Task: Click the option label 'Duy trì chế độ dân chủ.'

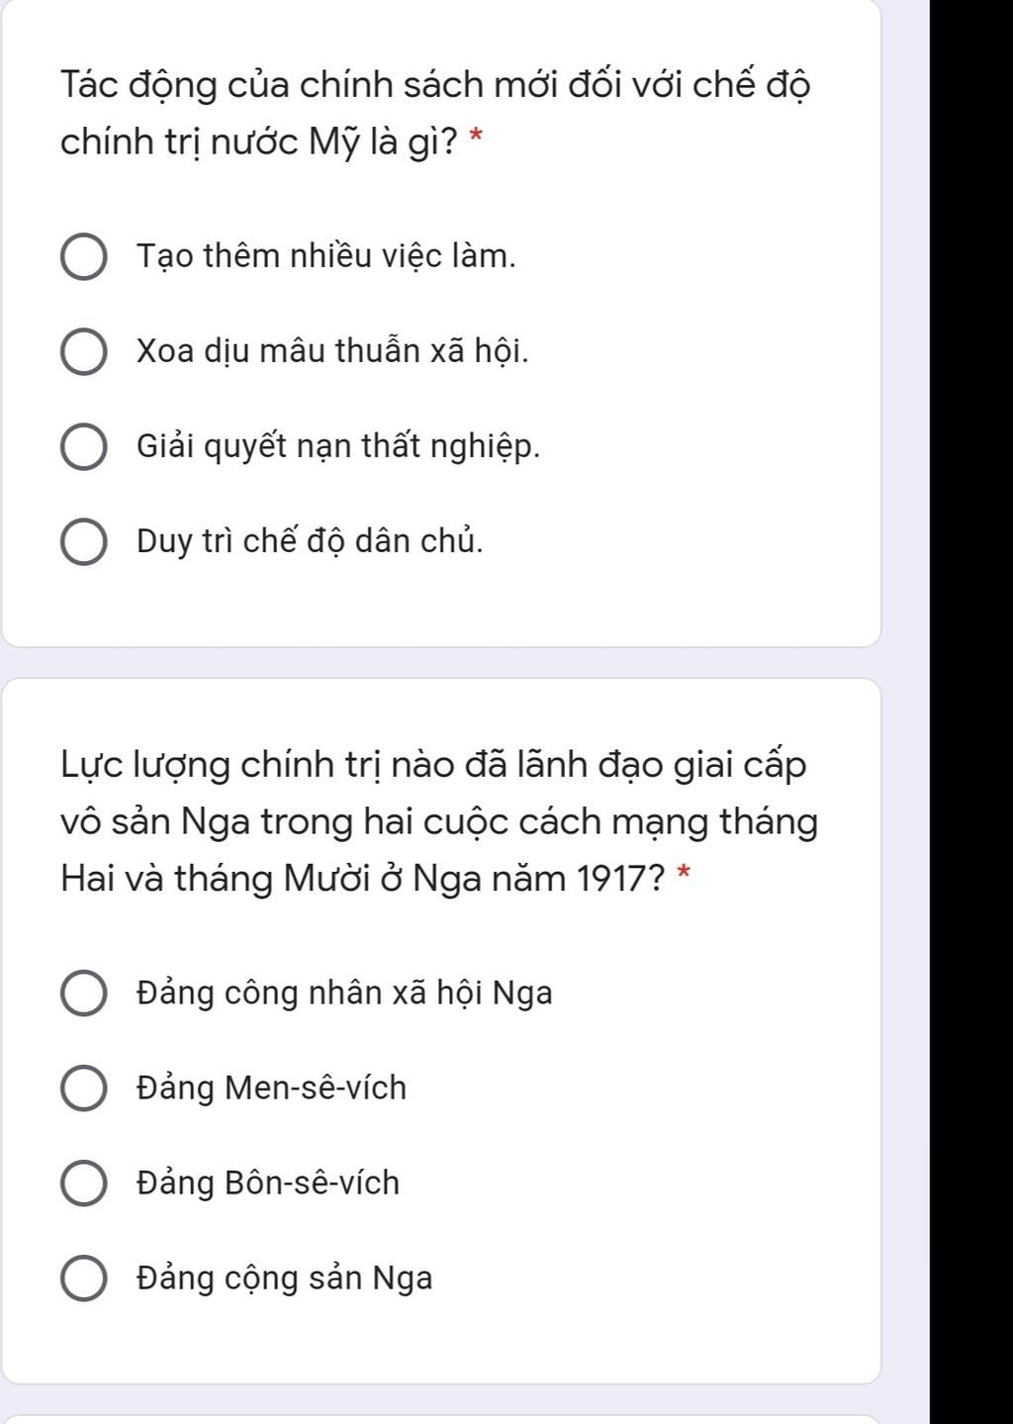Action: click(x=311, y=542)
